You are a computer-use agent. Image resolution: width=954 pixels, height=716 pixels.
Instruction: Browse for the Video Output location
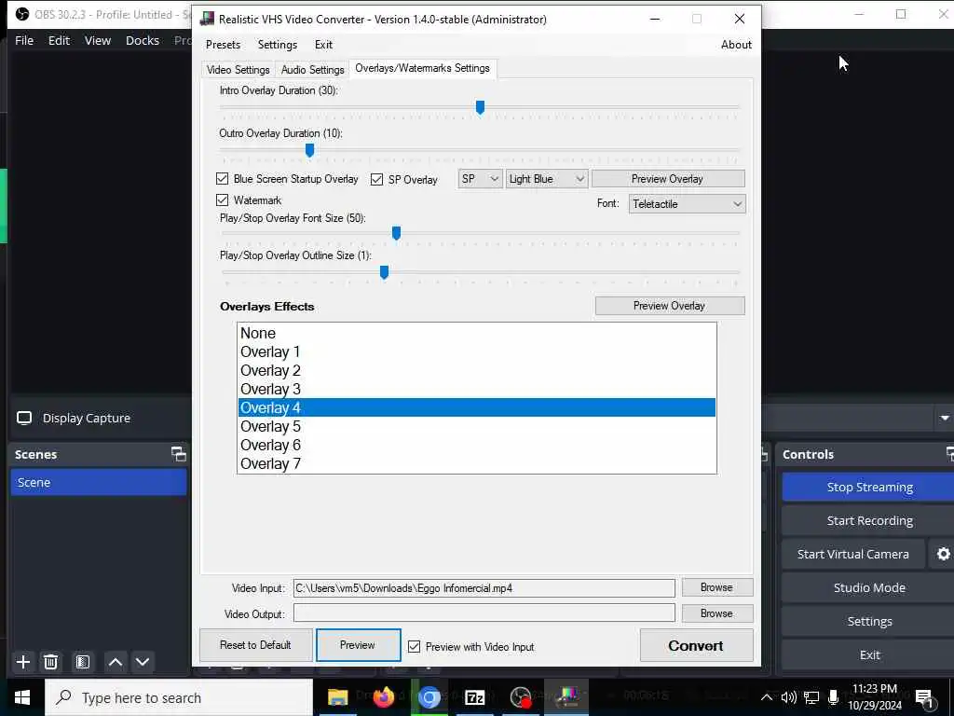[716, 613]
